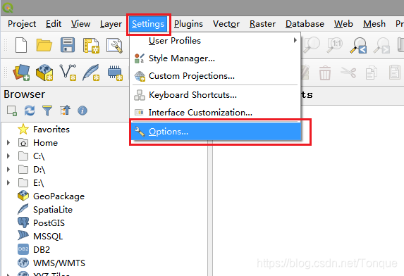Click the New Temporary Scratch Layer icon
Viewport: 404px width, 276px height.
(115, 73)
